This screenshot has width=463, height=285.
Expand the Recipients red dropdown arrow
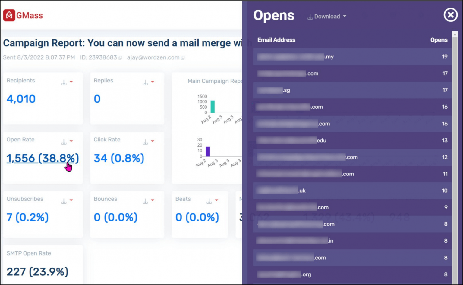(x=71, y=82)
